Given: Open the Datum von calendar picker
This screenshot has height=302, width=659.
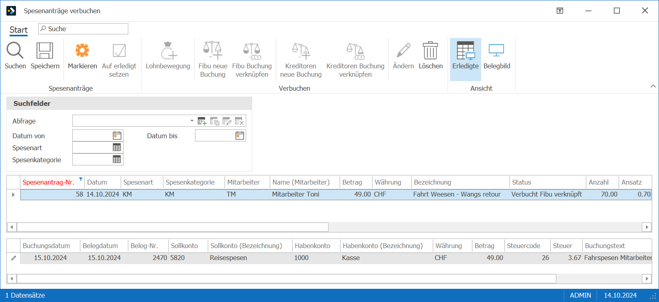Looking at the screenshot, I should click(117, 135).
